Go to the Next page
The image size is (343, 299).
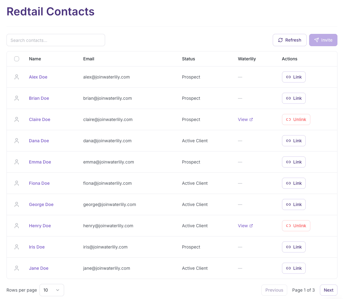[328, 290]
